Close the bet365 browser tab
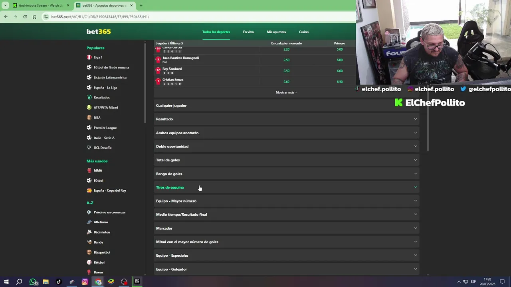Viewport: 511px width, 287px height. 131,6
